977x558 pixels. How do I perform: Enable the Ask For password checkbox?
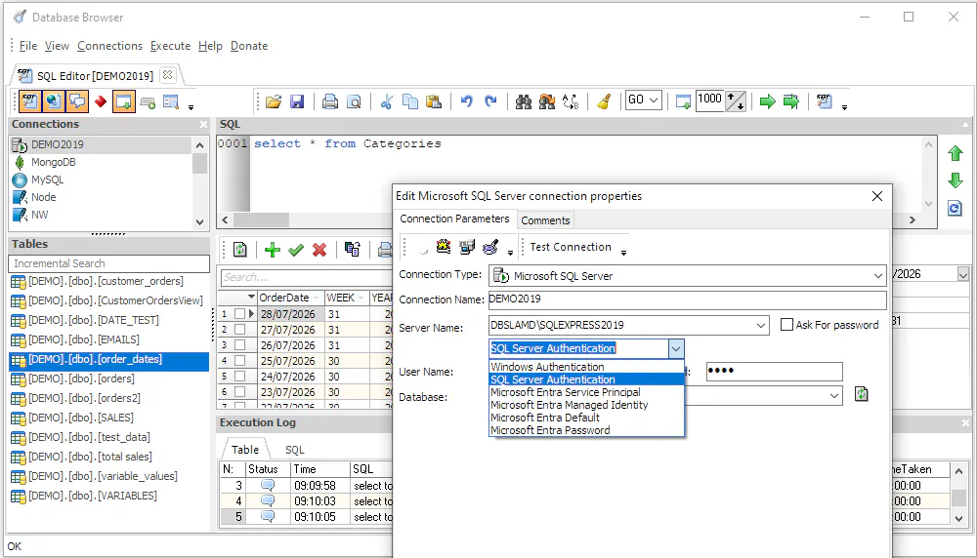(786, 325)
